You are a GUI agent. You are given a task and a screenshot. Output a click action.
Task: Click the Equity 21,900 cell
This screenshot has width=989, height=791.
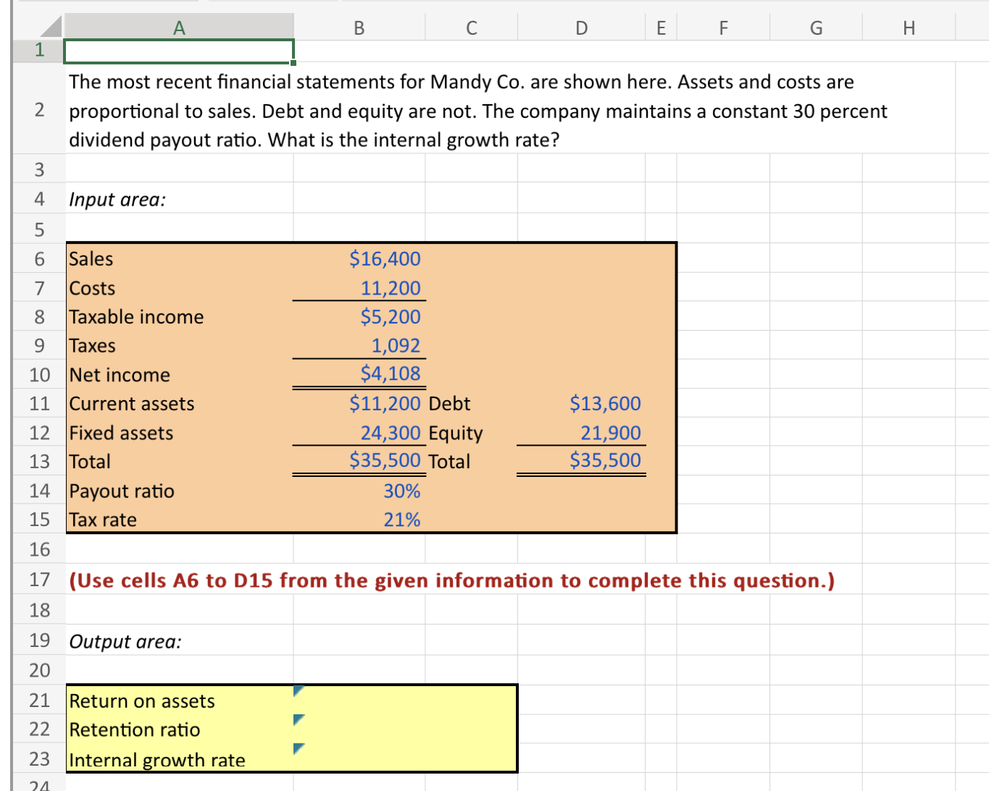click(x=580, y=432)
